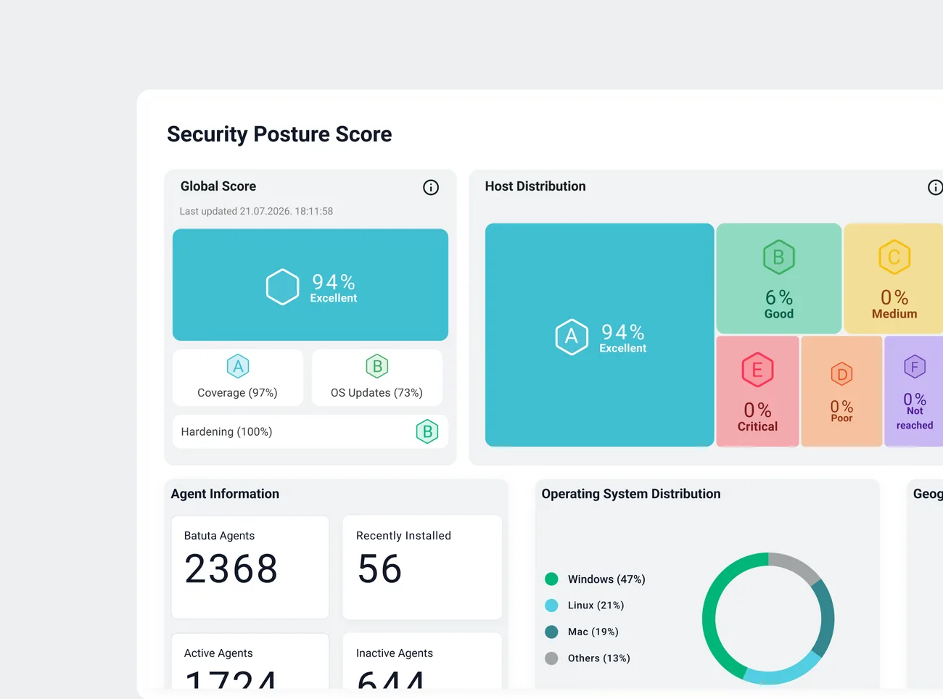The width and height of the screenshot is (943, 699).
Task: Select the Others (13%) legend entry
Action: pyautogui.click(x=588, y=658)
